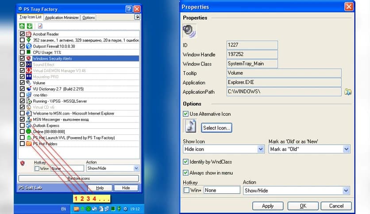Click the Windows Security Alerts shield icon

[29, 58]
